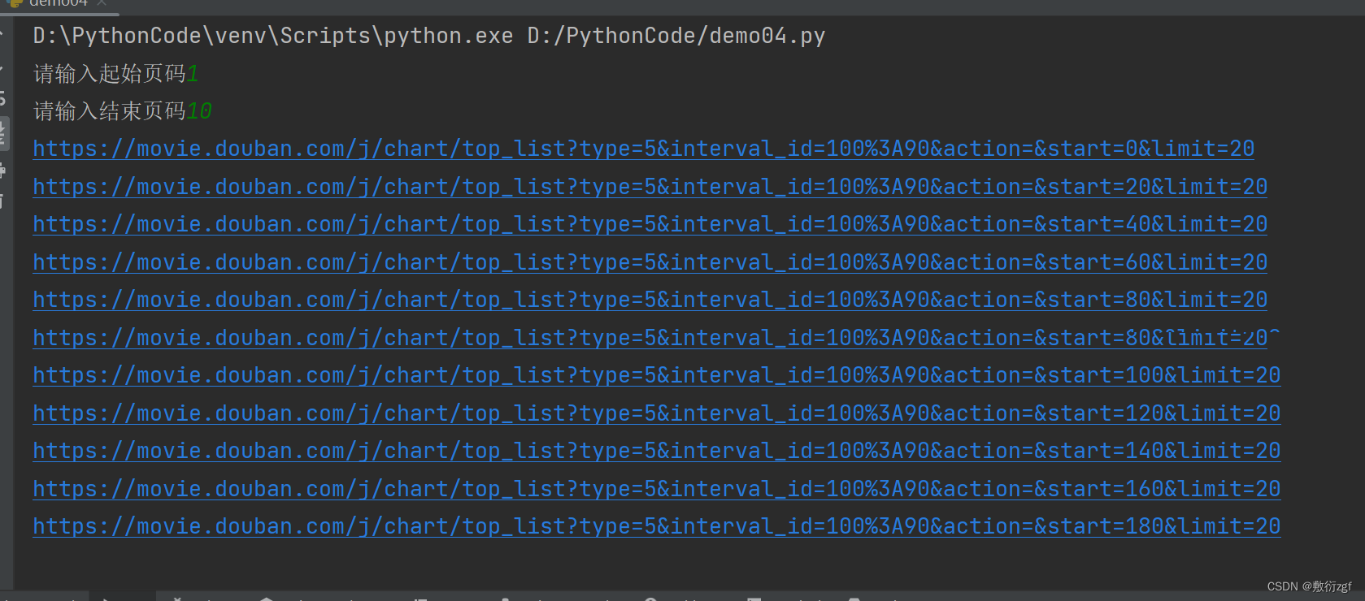
Task: Open the douban link with start=120
Action: 656,413
